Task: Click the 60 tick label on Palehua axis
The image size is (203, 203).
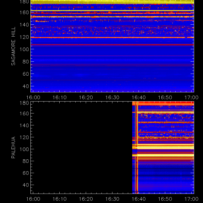Action: pos(26,173)
